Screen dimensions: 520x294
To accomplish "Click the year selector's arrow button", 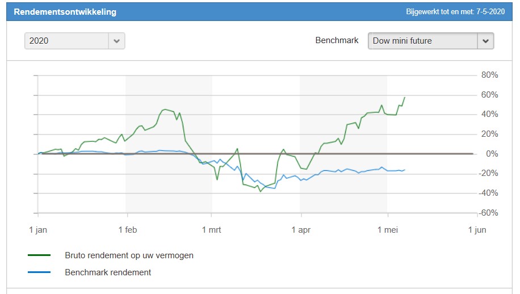I will point(117,41).
